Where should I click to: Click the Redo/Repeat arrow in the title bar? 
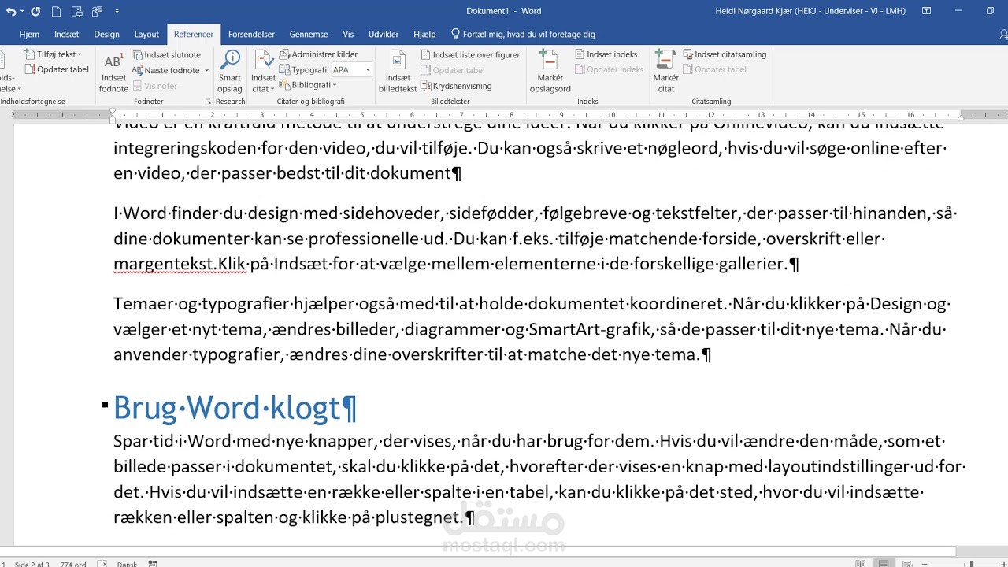(x=35, y=11)
